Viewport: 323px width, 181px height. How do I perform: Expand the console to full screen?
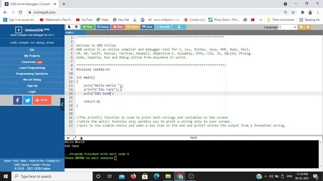point(75,138)
